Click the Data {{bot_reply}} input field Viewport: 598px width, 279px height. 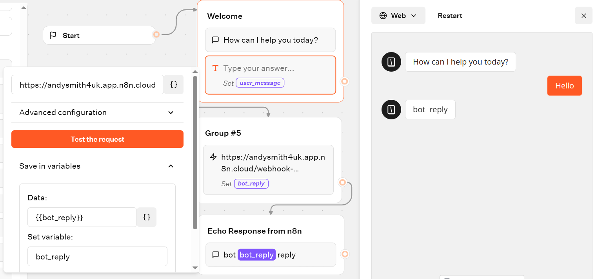82,218
